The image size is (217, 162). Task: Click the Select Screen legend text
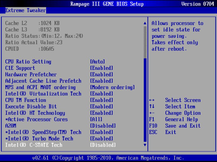tap(183, 100)
